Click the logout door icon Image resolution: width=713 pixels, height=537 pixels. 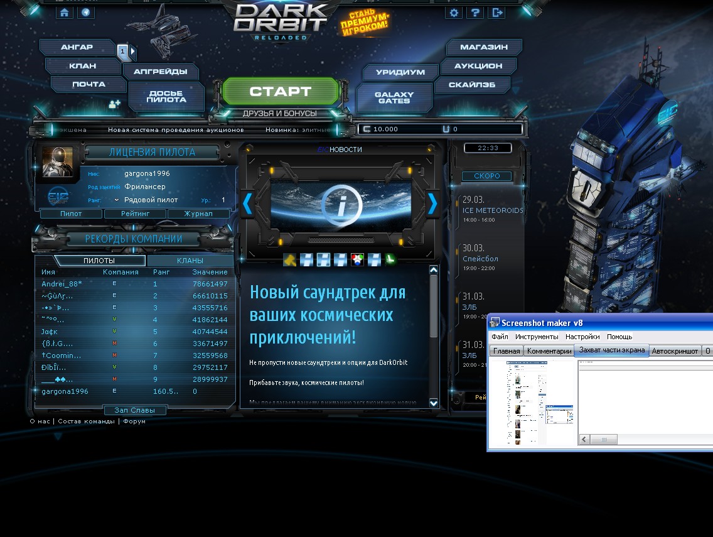(x=497, y=13)
